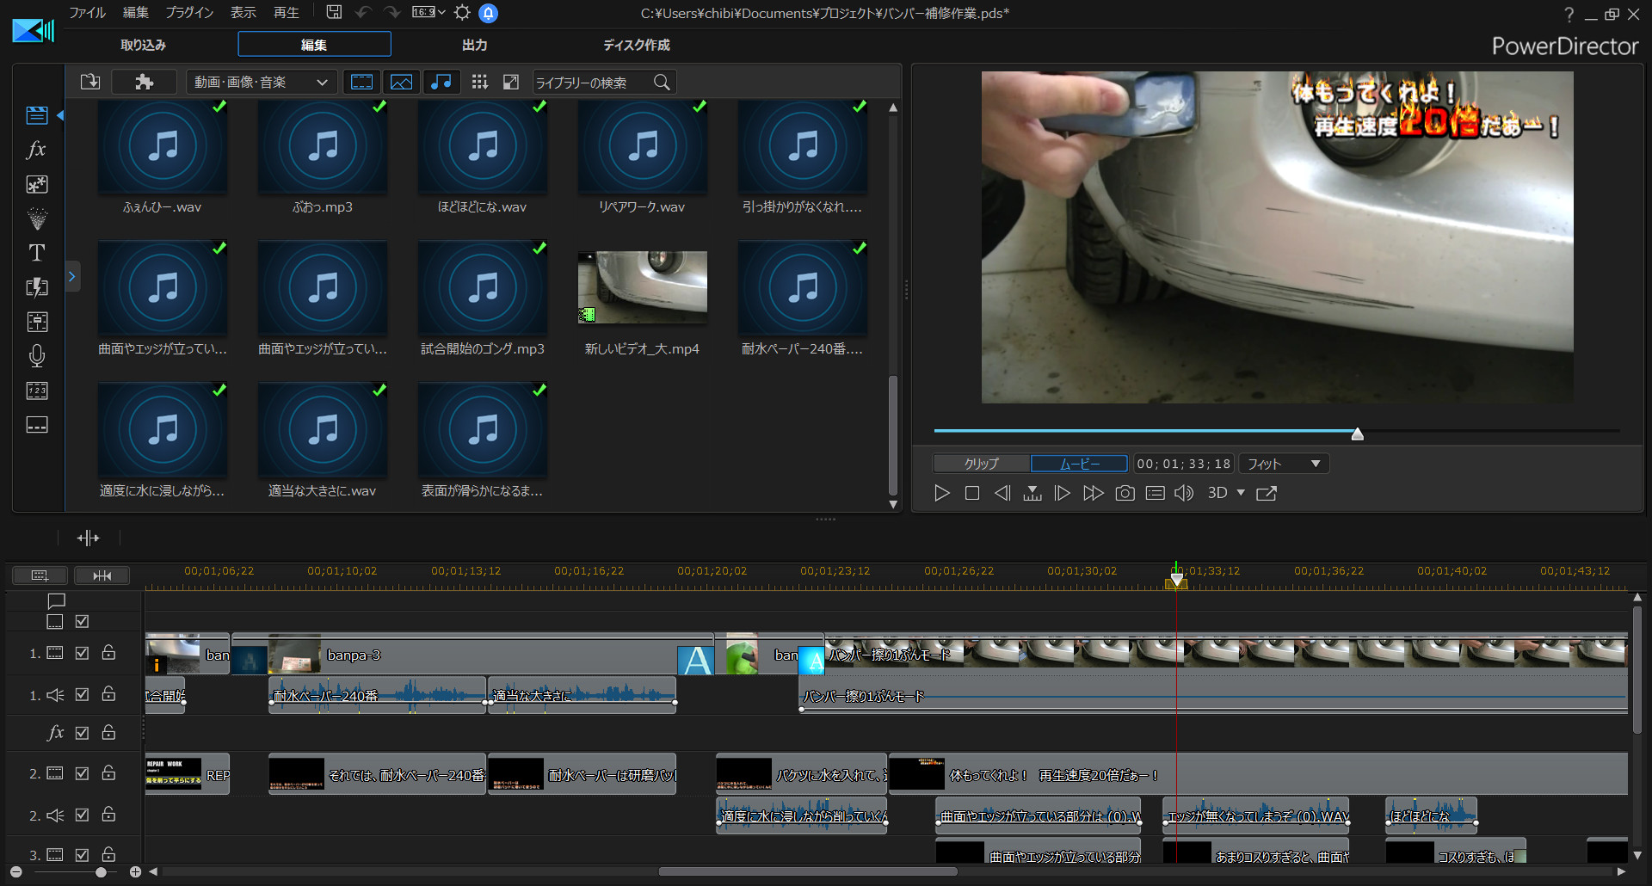Open the seek unit dropdown button
The image size is (1652, 886).
tap(1032, 493)
